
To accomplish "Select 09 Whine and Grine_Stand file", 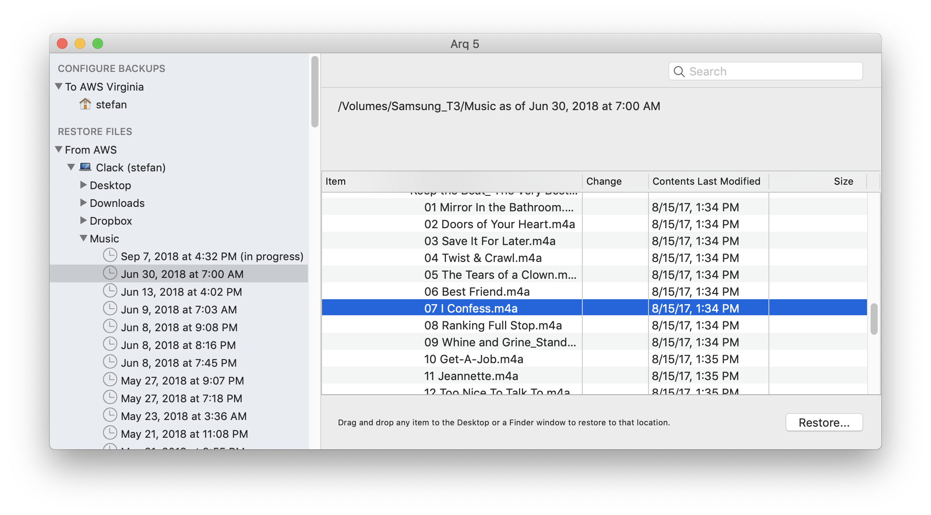I will 594,342.
